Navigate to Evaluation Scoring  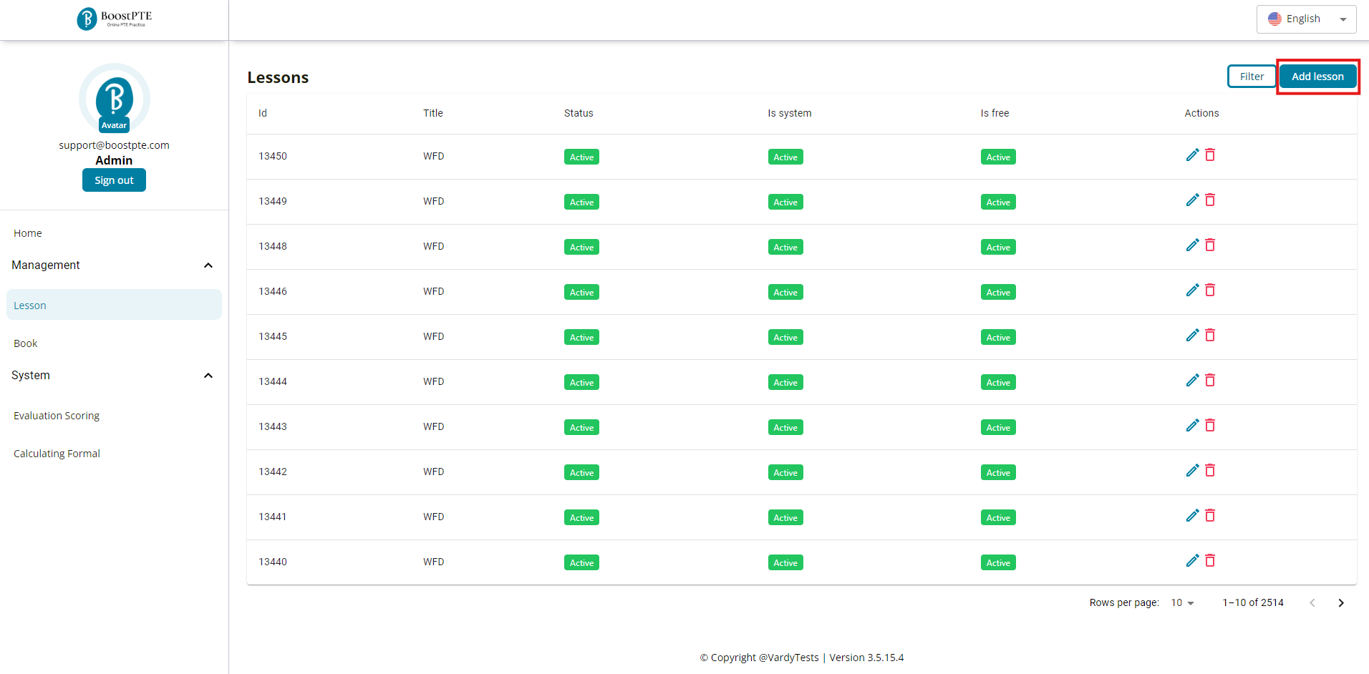[x=57, y=416]
